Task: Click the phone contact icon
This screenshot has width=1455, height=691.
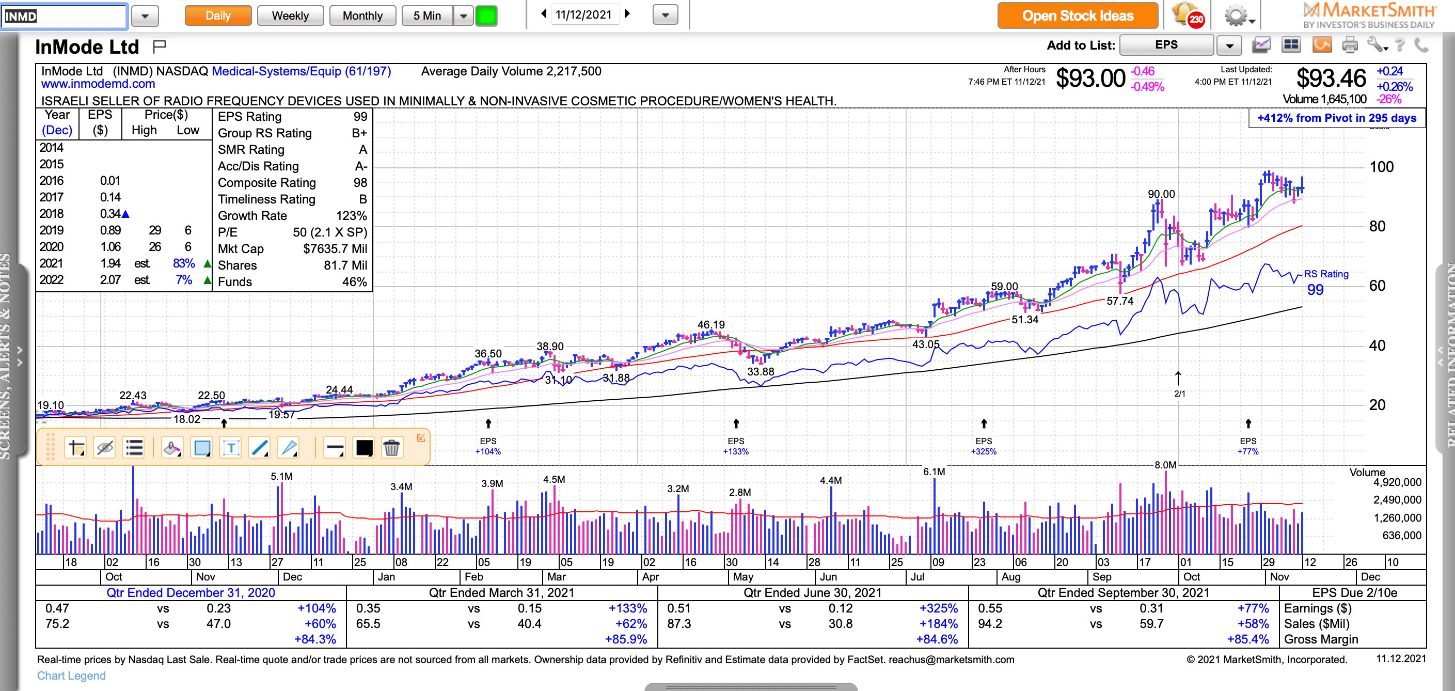Action: point(1421,44)
